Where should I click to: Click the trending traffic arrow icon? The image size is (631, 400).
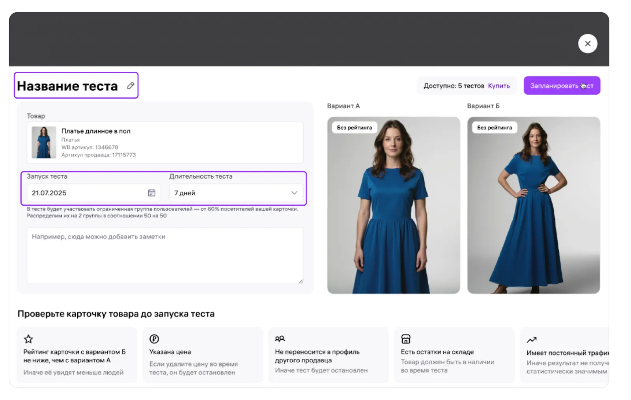coord(531,340)
